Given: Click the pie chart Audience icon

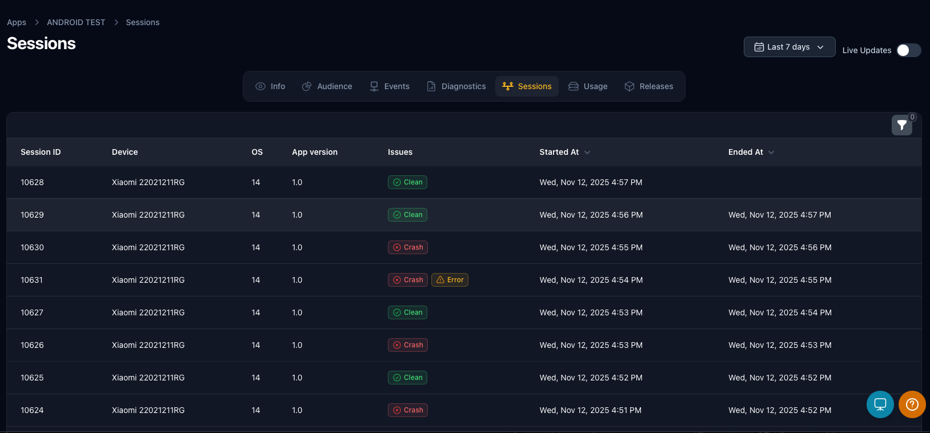Looking at the screenshot, I should tap(307, 86).
